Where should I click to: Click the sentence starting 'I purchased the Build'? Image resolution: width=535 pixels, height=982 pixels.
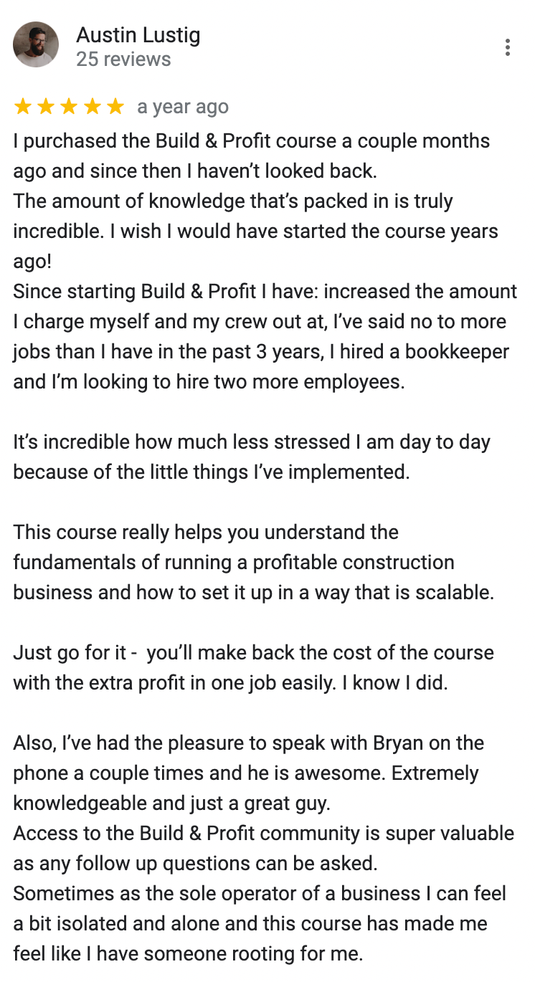point(252,156)
